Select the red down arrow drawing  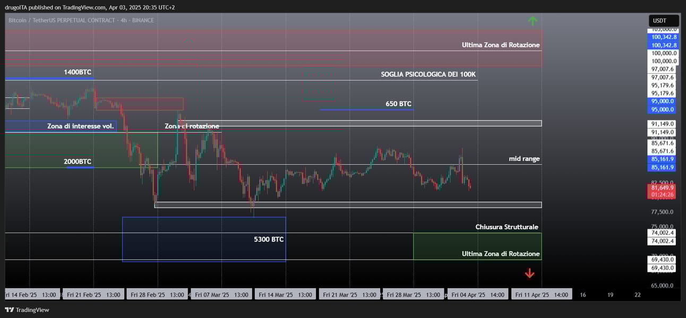click(529, 273)
